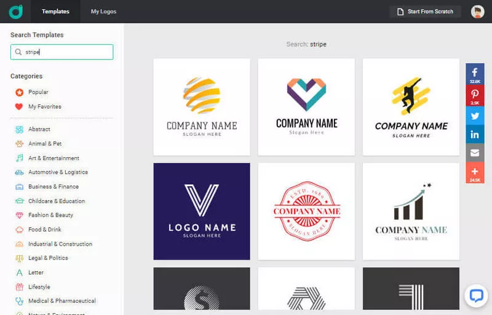492x315 pixels.
Task: Click the Fashion & Beauty diamond icon
Action: tap(20, 215)
